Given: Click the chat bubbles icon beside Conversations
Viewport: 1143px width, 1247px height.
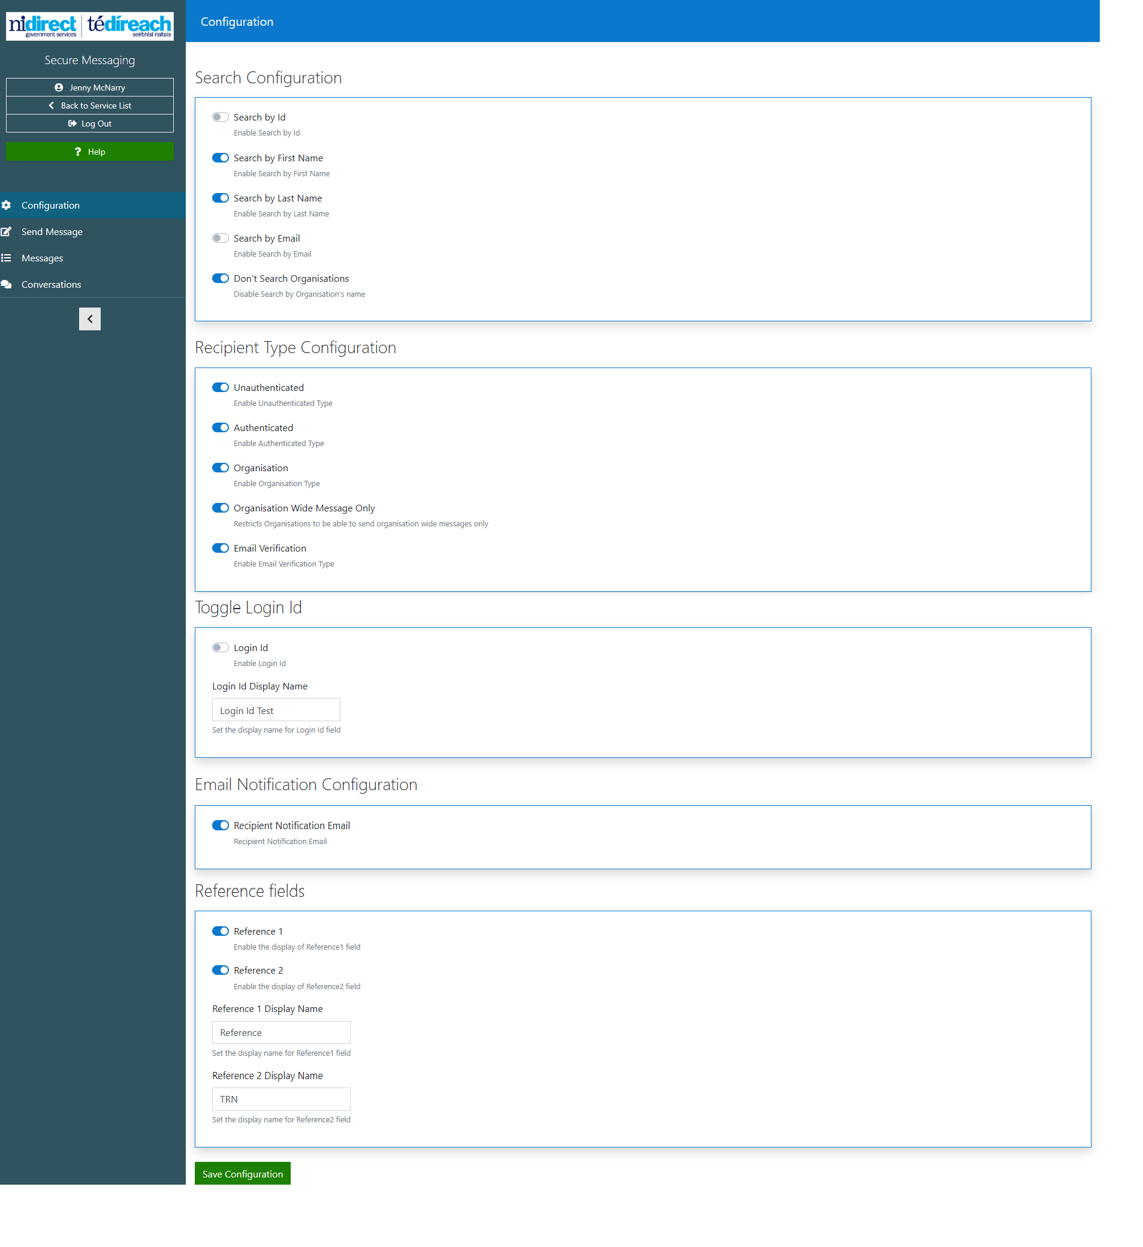Looking at the screenshot, I should (x=6, y=285).
